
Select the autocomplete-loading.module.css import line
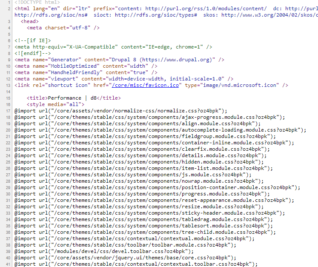(x=160, y=130)
